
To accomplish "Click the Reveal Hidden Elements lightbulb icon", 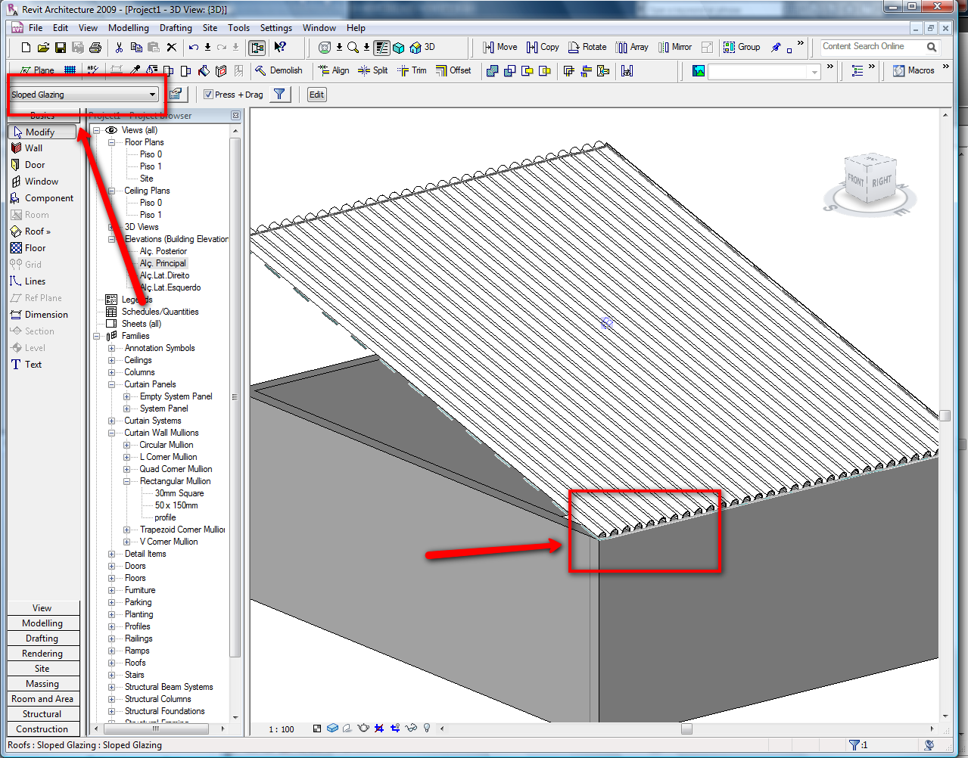I will coord(427,728).
